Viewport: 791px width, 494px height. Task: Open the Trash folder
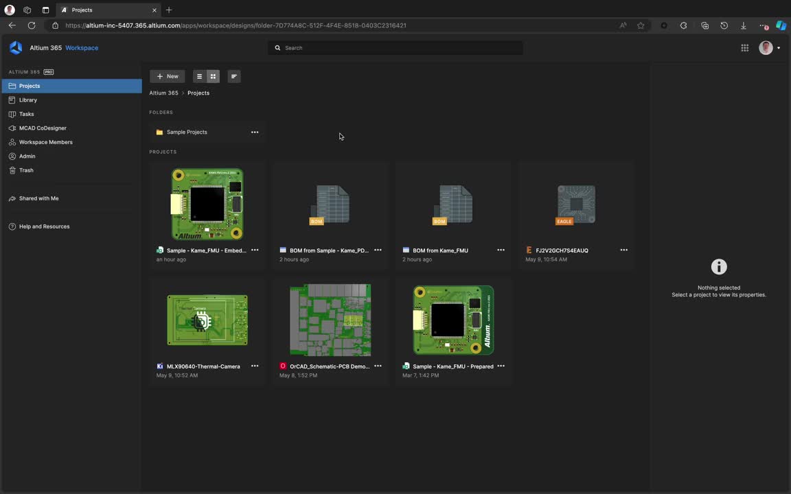(26, 170)
